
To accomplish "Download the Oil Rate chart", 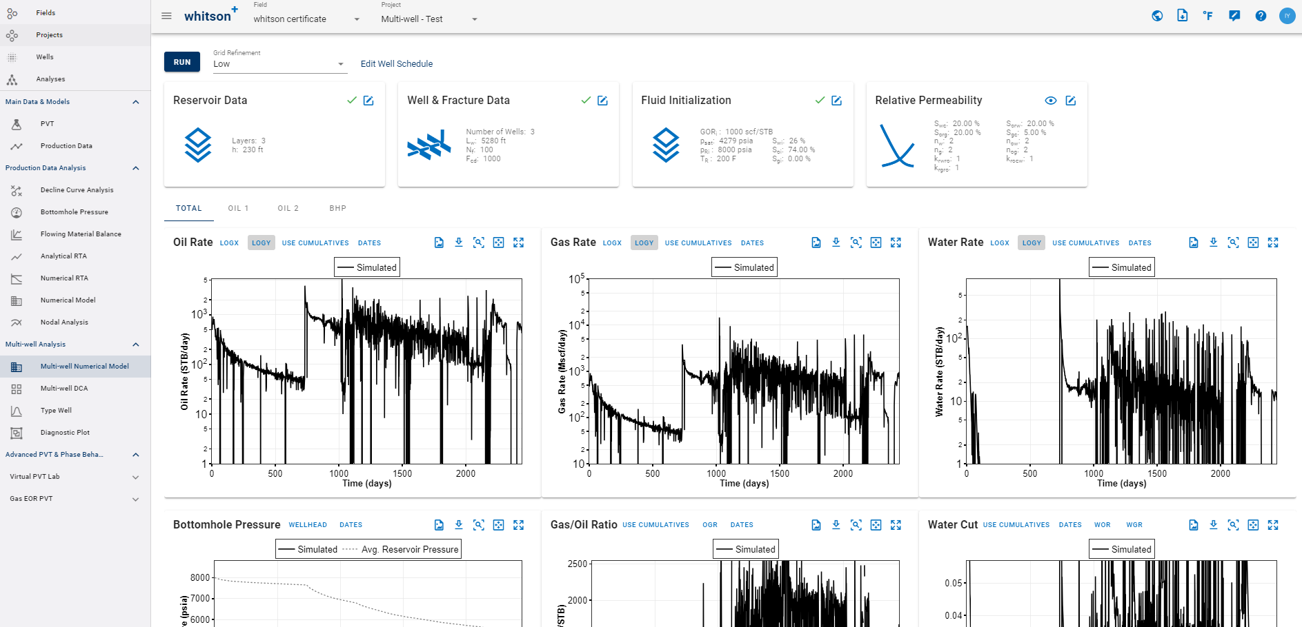I will [459, 243].
